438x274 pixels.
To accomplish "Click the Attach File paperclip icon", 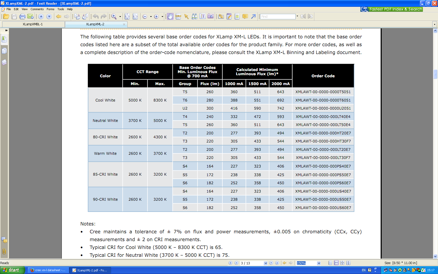I will click(221, 16).
